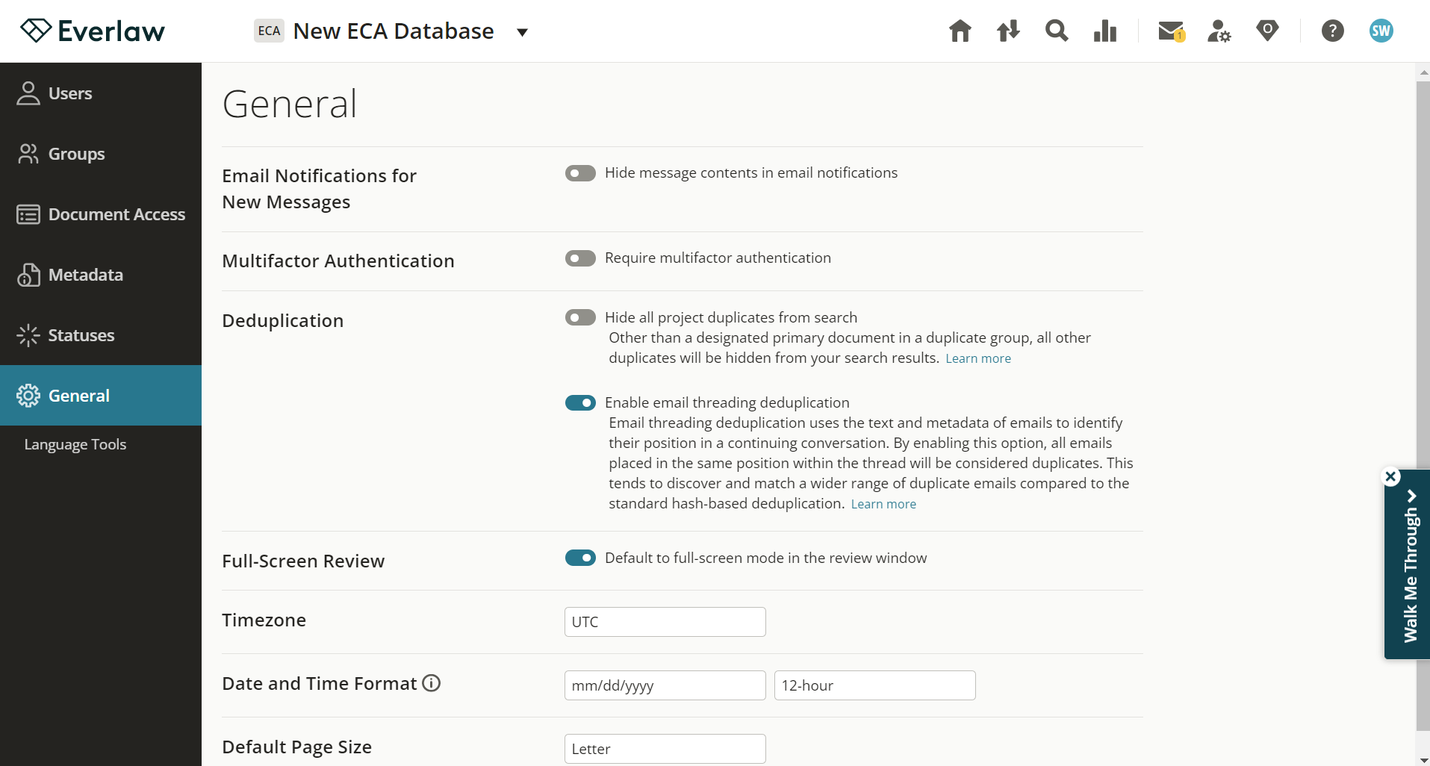Turn off default full-screen review mode

coord(580,558)
